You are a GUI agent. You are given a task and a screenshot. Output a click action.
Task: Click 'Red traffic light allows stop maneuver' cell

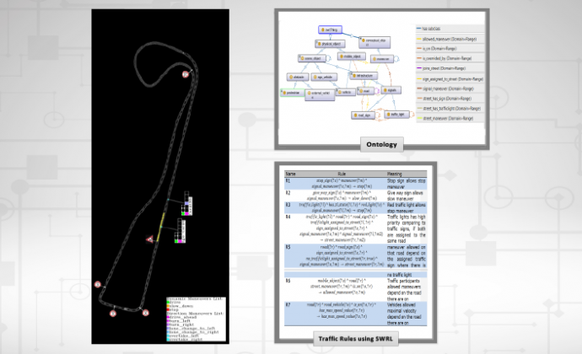point(407,208)
